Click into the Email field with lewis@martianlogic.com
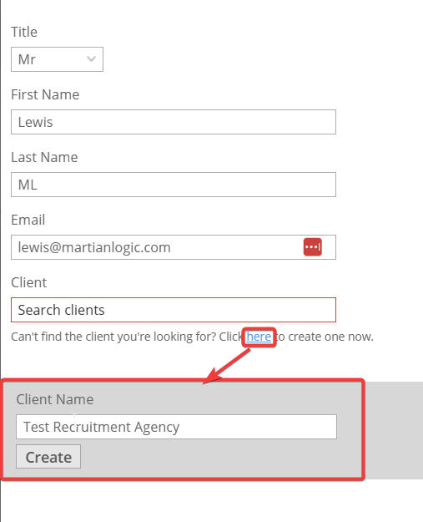The image size is (423, 522). [x=156, y=247]
